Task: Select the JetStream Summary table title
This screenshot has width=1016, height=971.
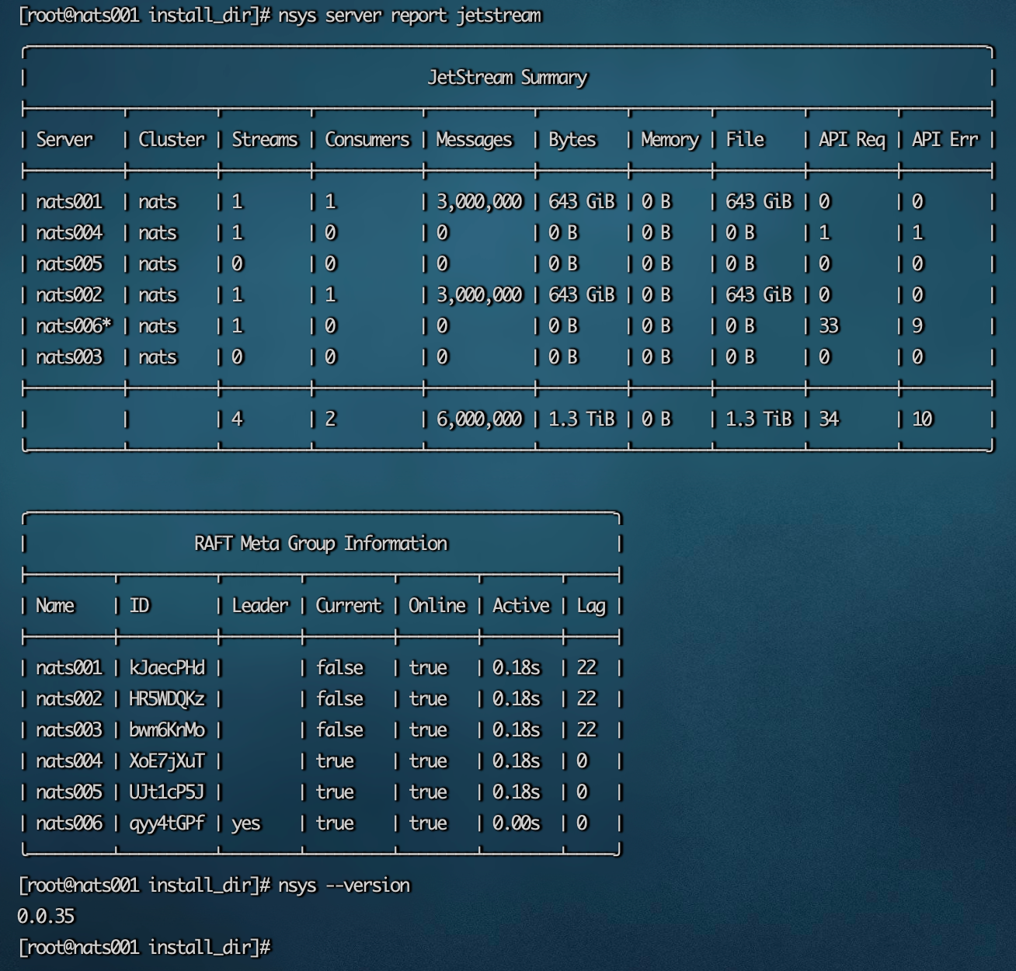Action: (x=508, y=78)
